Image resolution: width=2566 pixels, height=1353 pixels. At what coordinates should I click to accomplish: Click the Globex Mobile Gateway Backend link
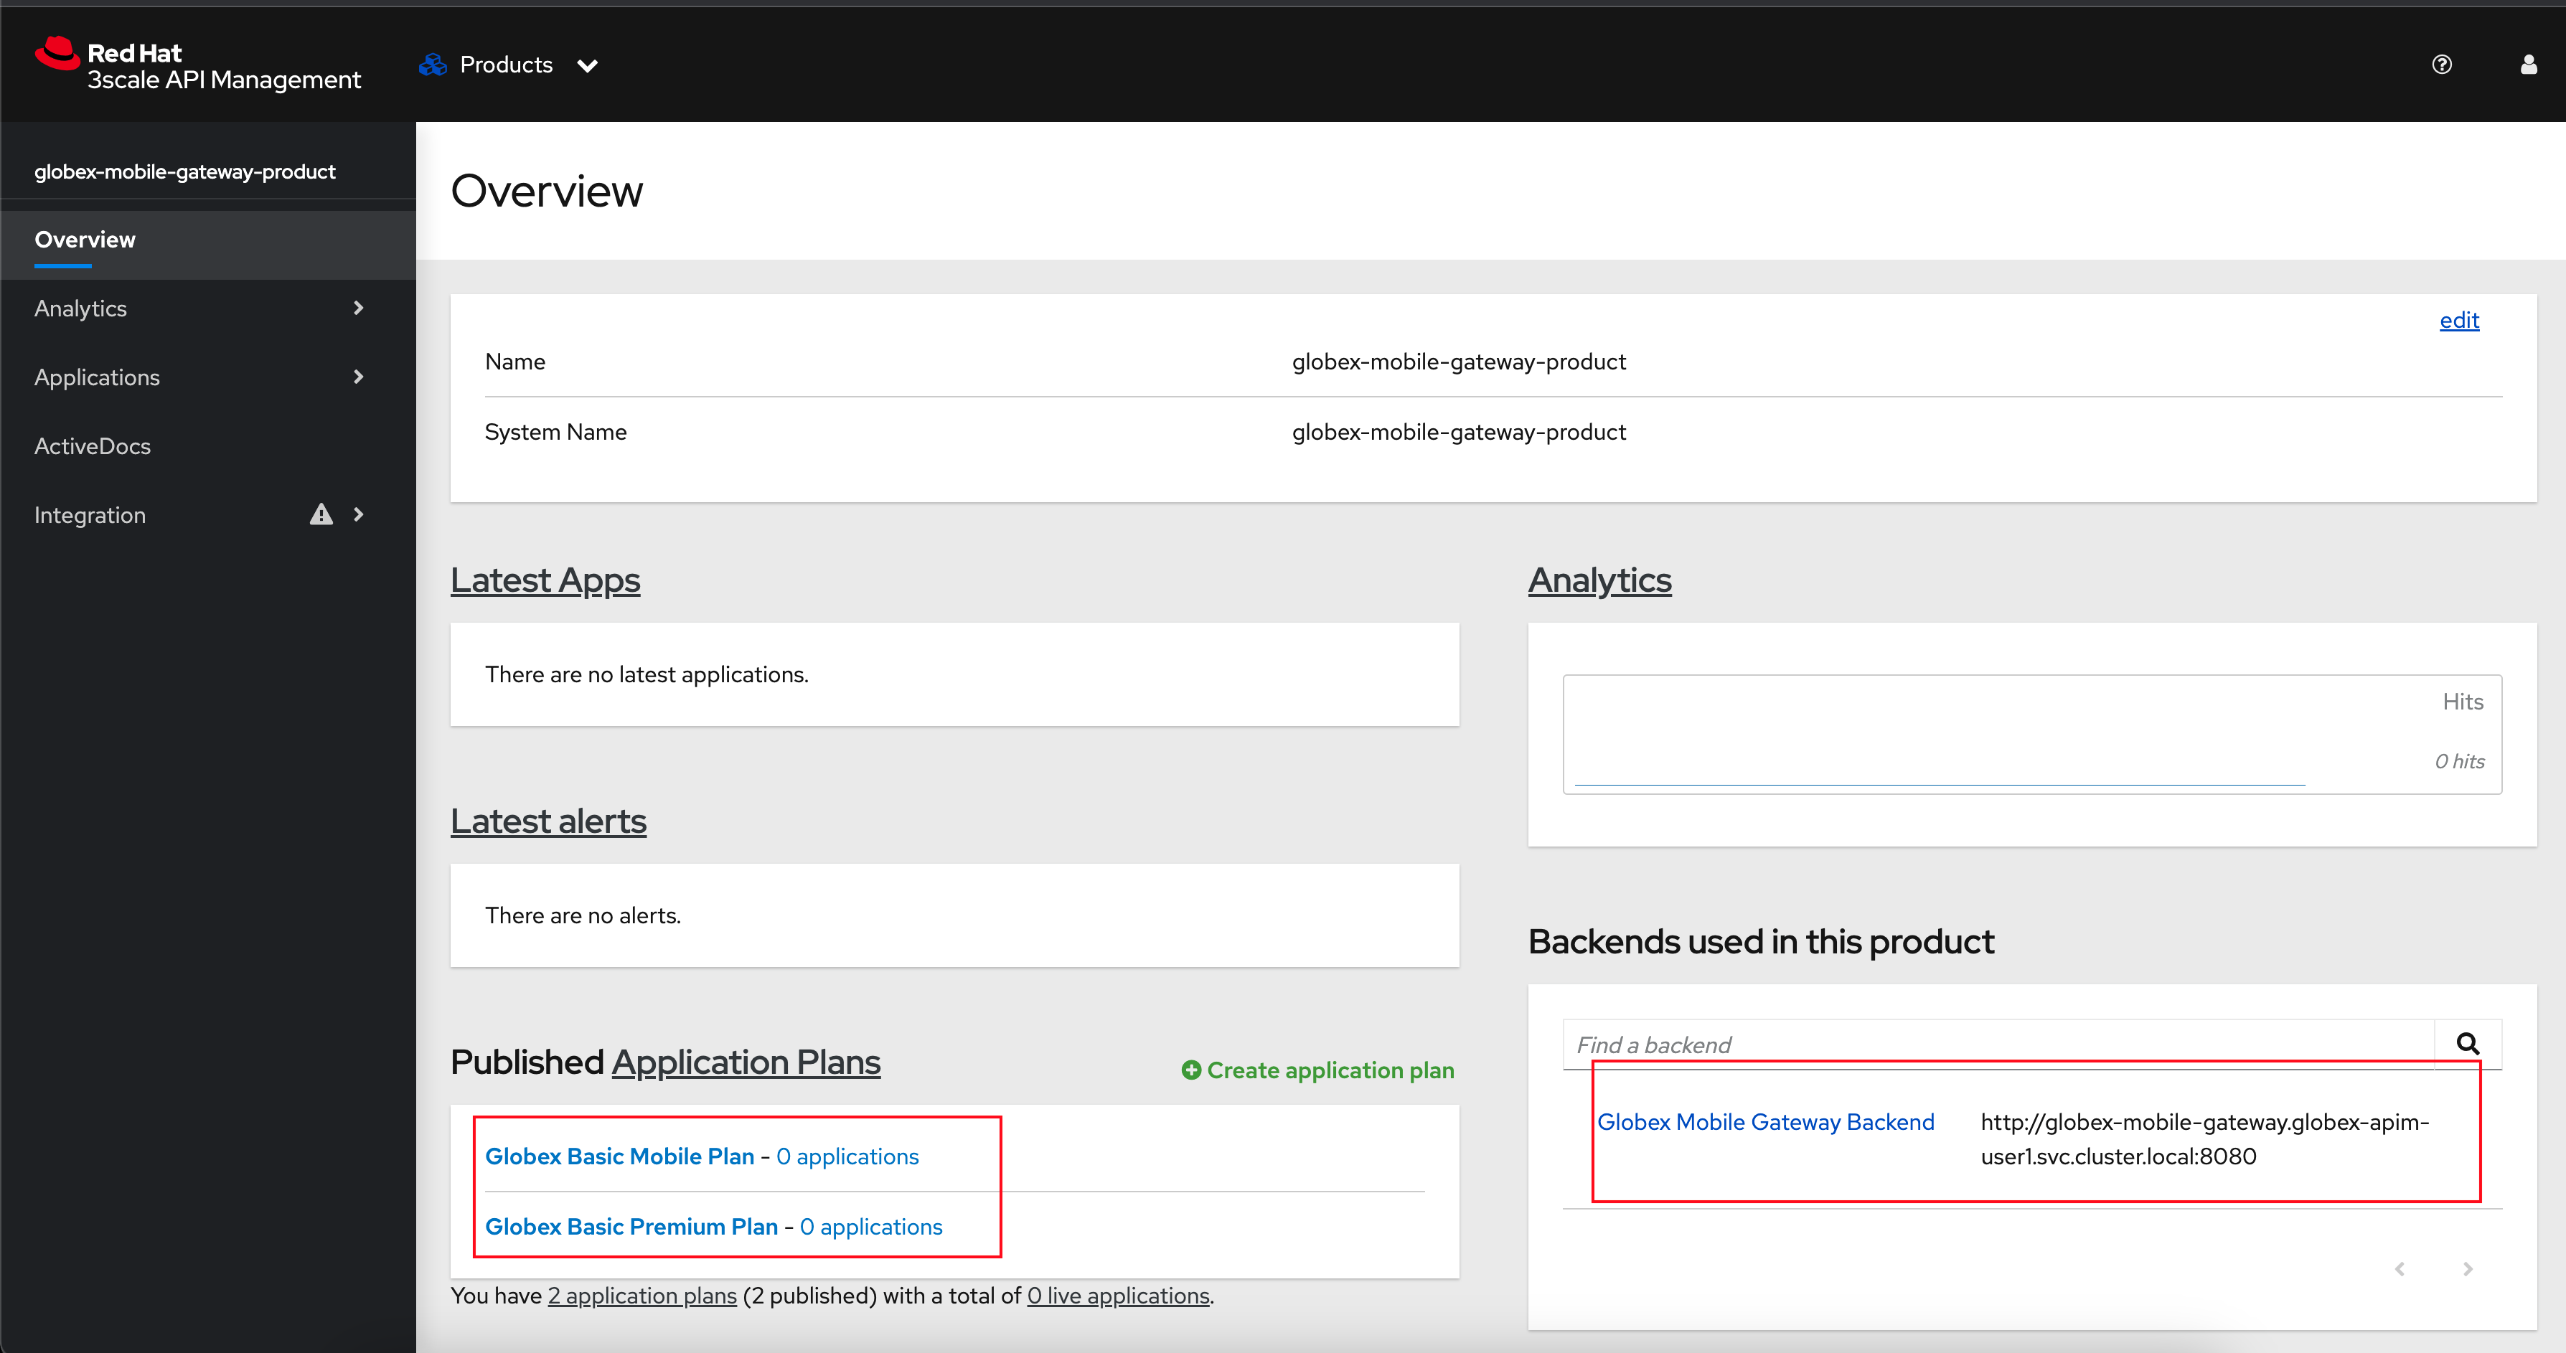(1765, 1122)
